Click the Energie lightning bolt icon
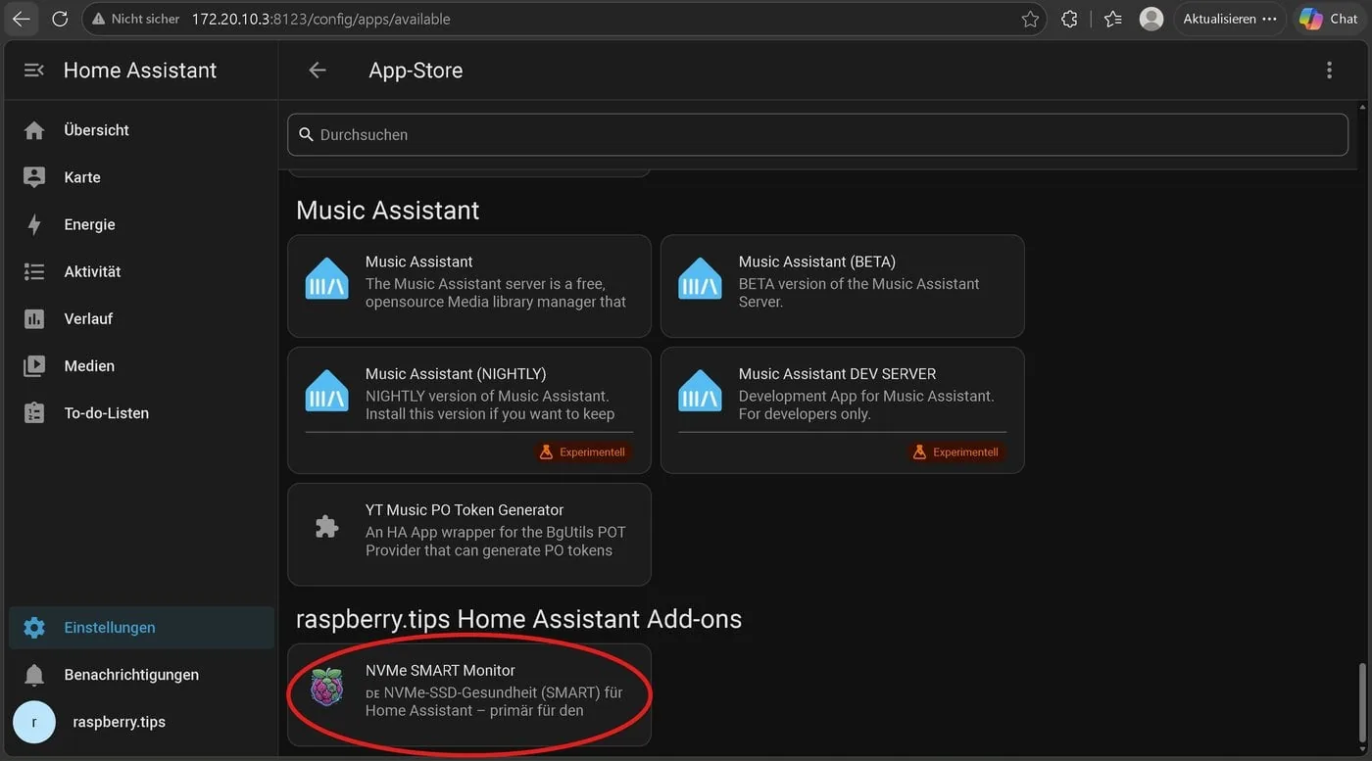Screen dimensions: 1372x761 point(34,224)
